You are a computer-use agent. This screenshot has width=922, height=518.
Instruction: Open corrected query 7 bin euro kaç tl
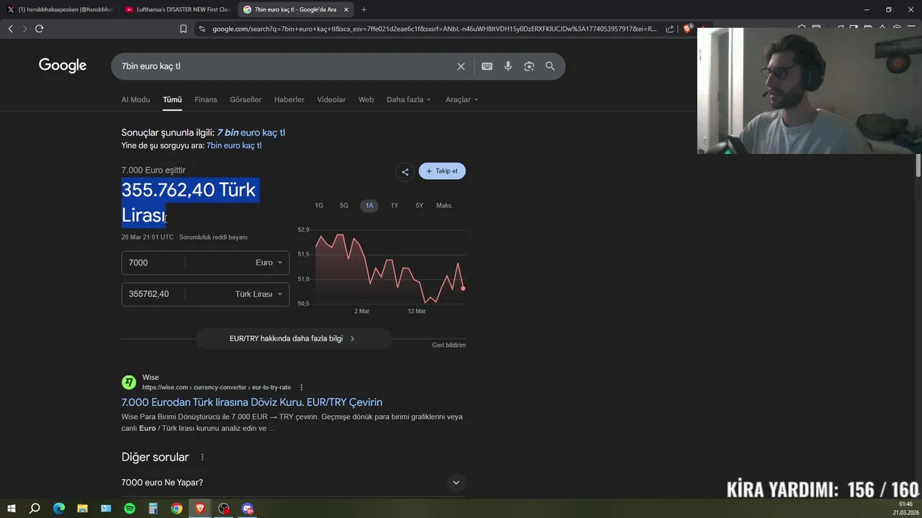[x=251, y=132]
